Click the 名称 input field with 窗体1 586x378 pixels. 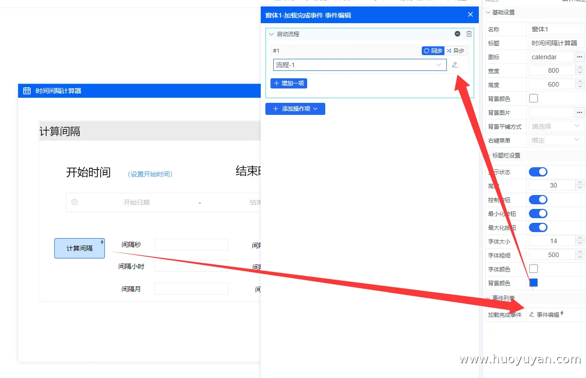pyautogui.click(x=557, y=29)
